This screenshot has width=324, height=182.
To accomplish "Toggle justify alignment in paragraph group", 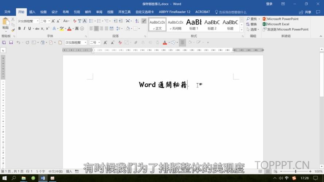I will [106, 28].
